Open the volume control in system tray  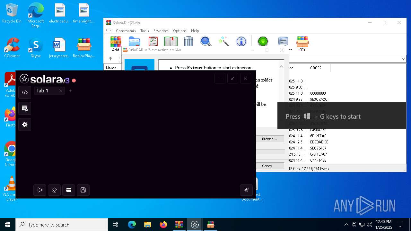[x=370, y=225]
